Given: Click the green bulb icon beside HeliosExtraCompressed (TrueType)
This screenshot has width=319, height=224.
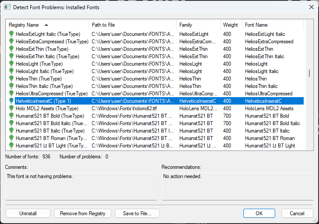Looking at the screenshot, I should (11, 41).
